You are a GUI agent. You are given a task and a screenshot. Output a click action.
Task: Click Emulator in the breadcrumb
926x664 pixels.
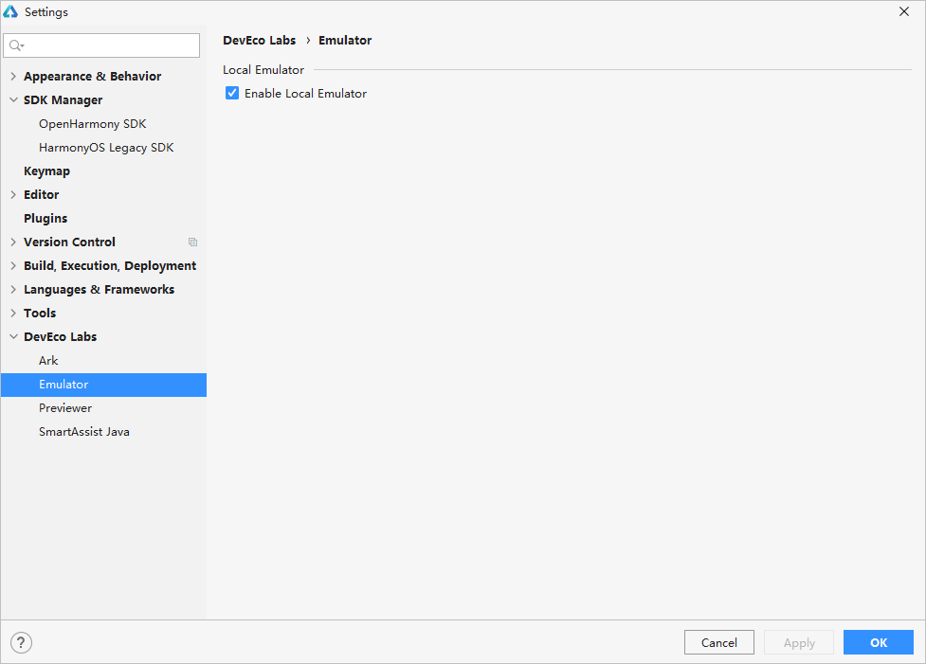(x=345, y=40)
